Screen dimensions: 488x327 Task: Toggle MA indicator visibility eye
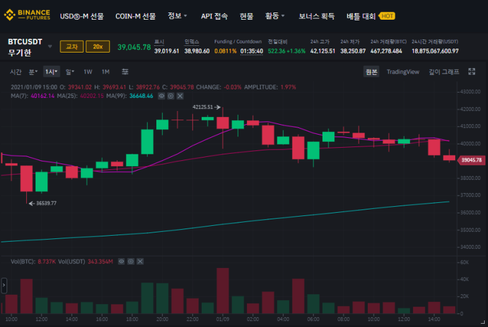tap(161, 96)
